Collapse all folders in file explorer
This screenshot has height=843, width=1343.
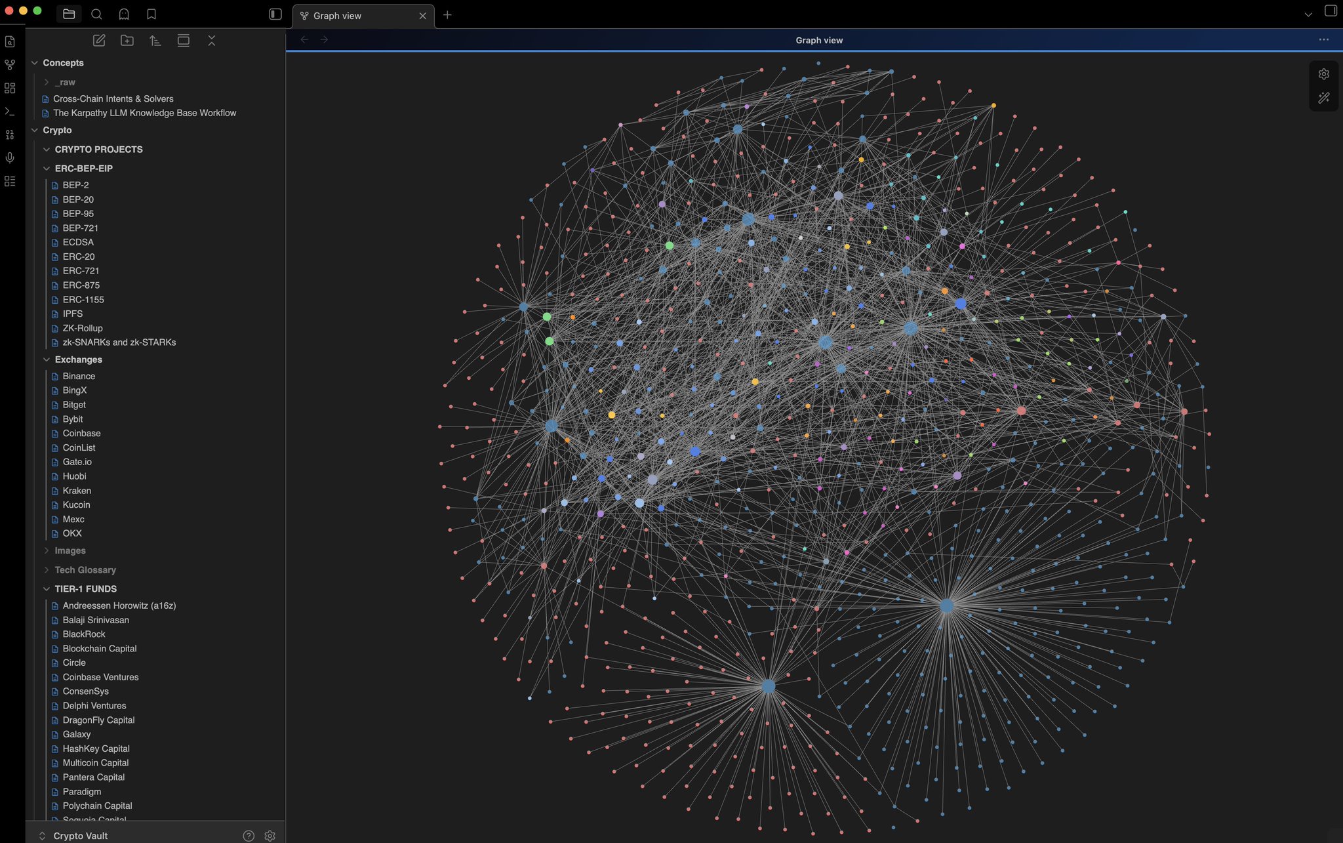[x=212, y=41]
